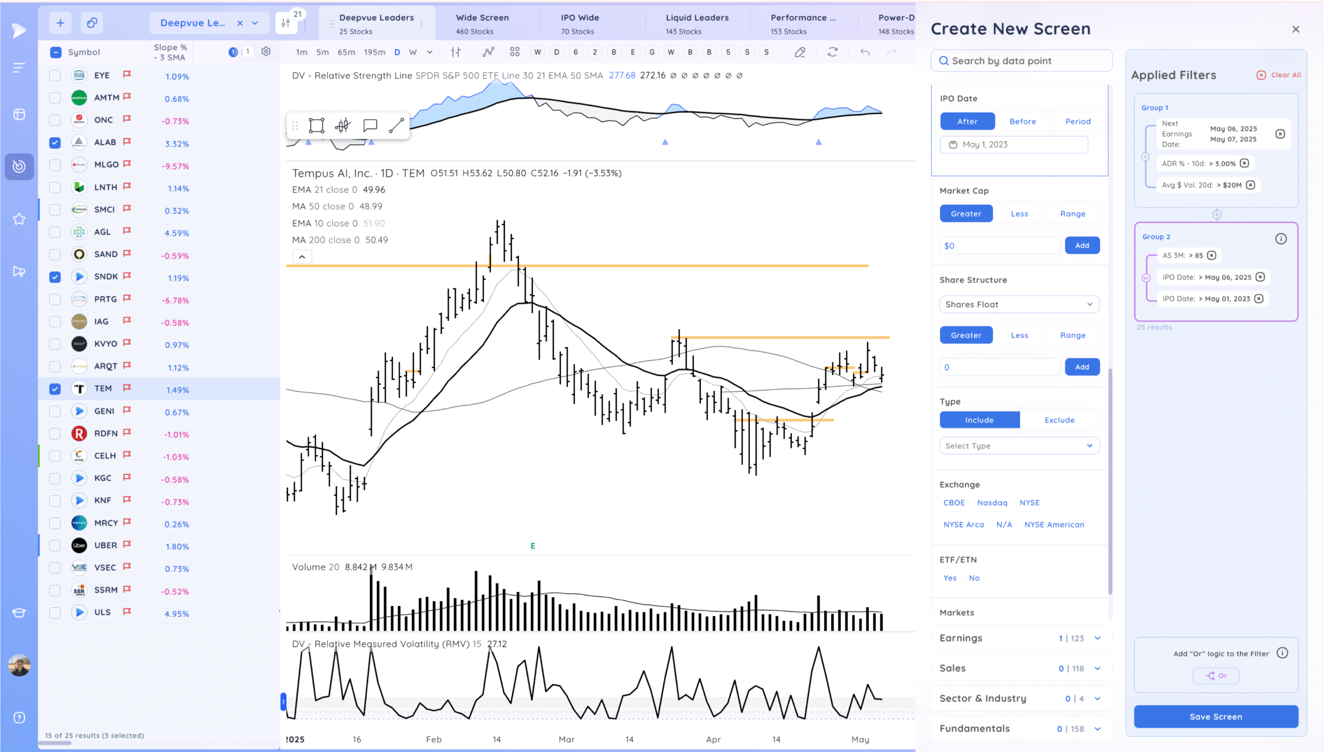
Task: Click the refresh icon in chart toolbar
Action: click(833, 52)
